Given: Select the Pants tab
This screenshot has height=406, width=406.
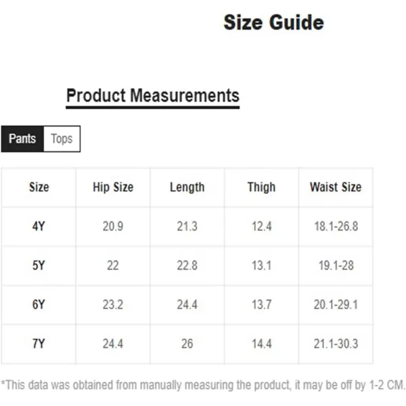Looking at the screenshot, I should coord(22,139).
